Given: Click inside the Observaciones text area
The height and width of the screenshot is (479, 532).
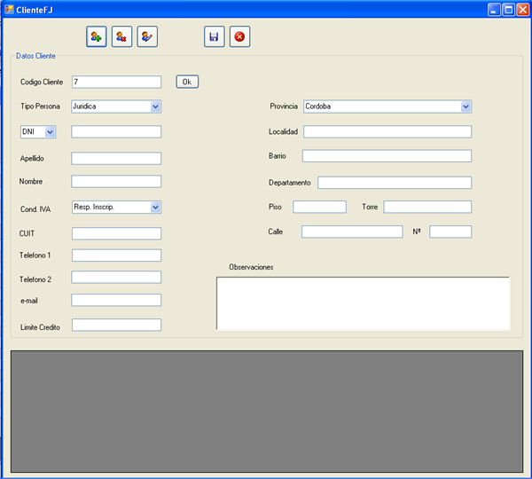Looking at the screenshot, I should [x=363, y=303].
